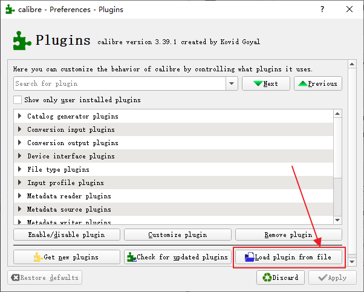Image resolution: width=364 pixels, height=292 pixels.
Task: Click the Restore defaults icon
Action: pos(15,277)
